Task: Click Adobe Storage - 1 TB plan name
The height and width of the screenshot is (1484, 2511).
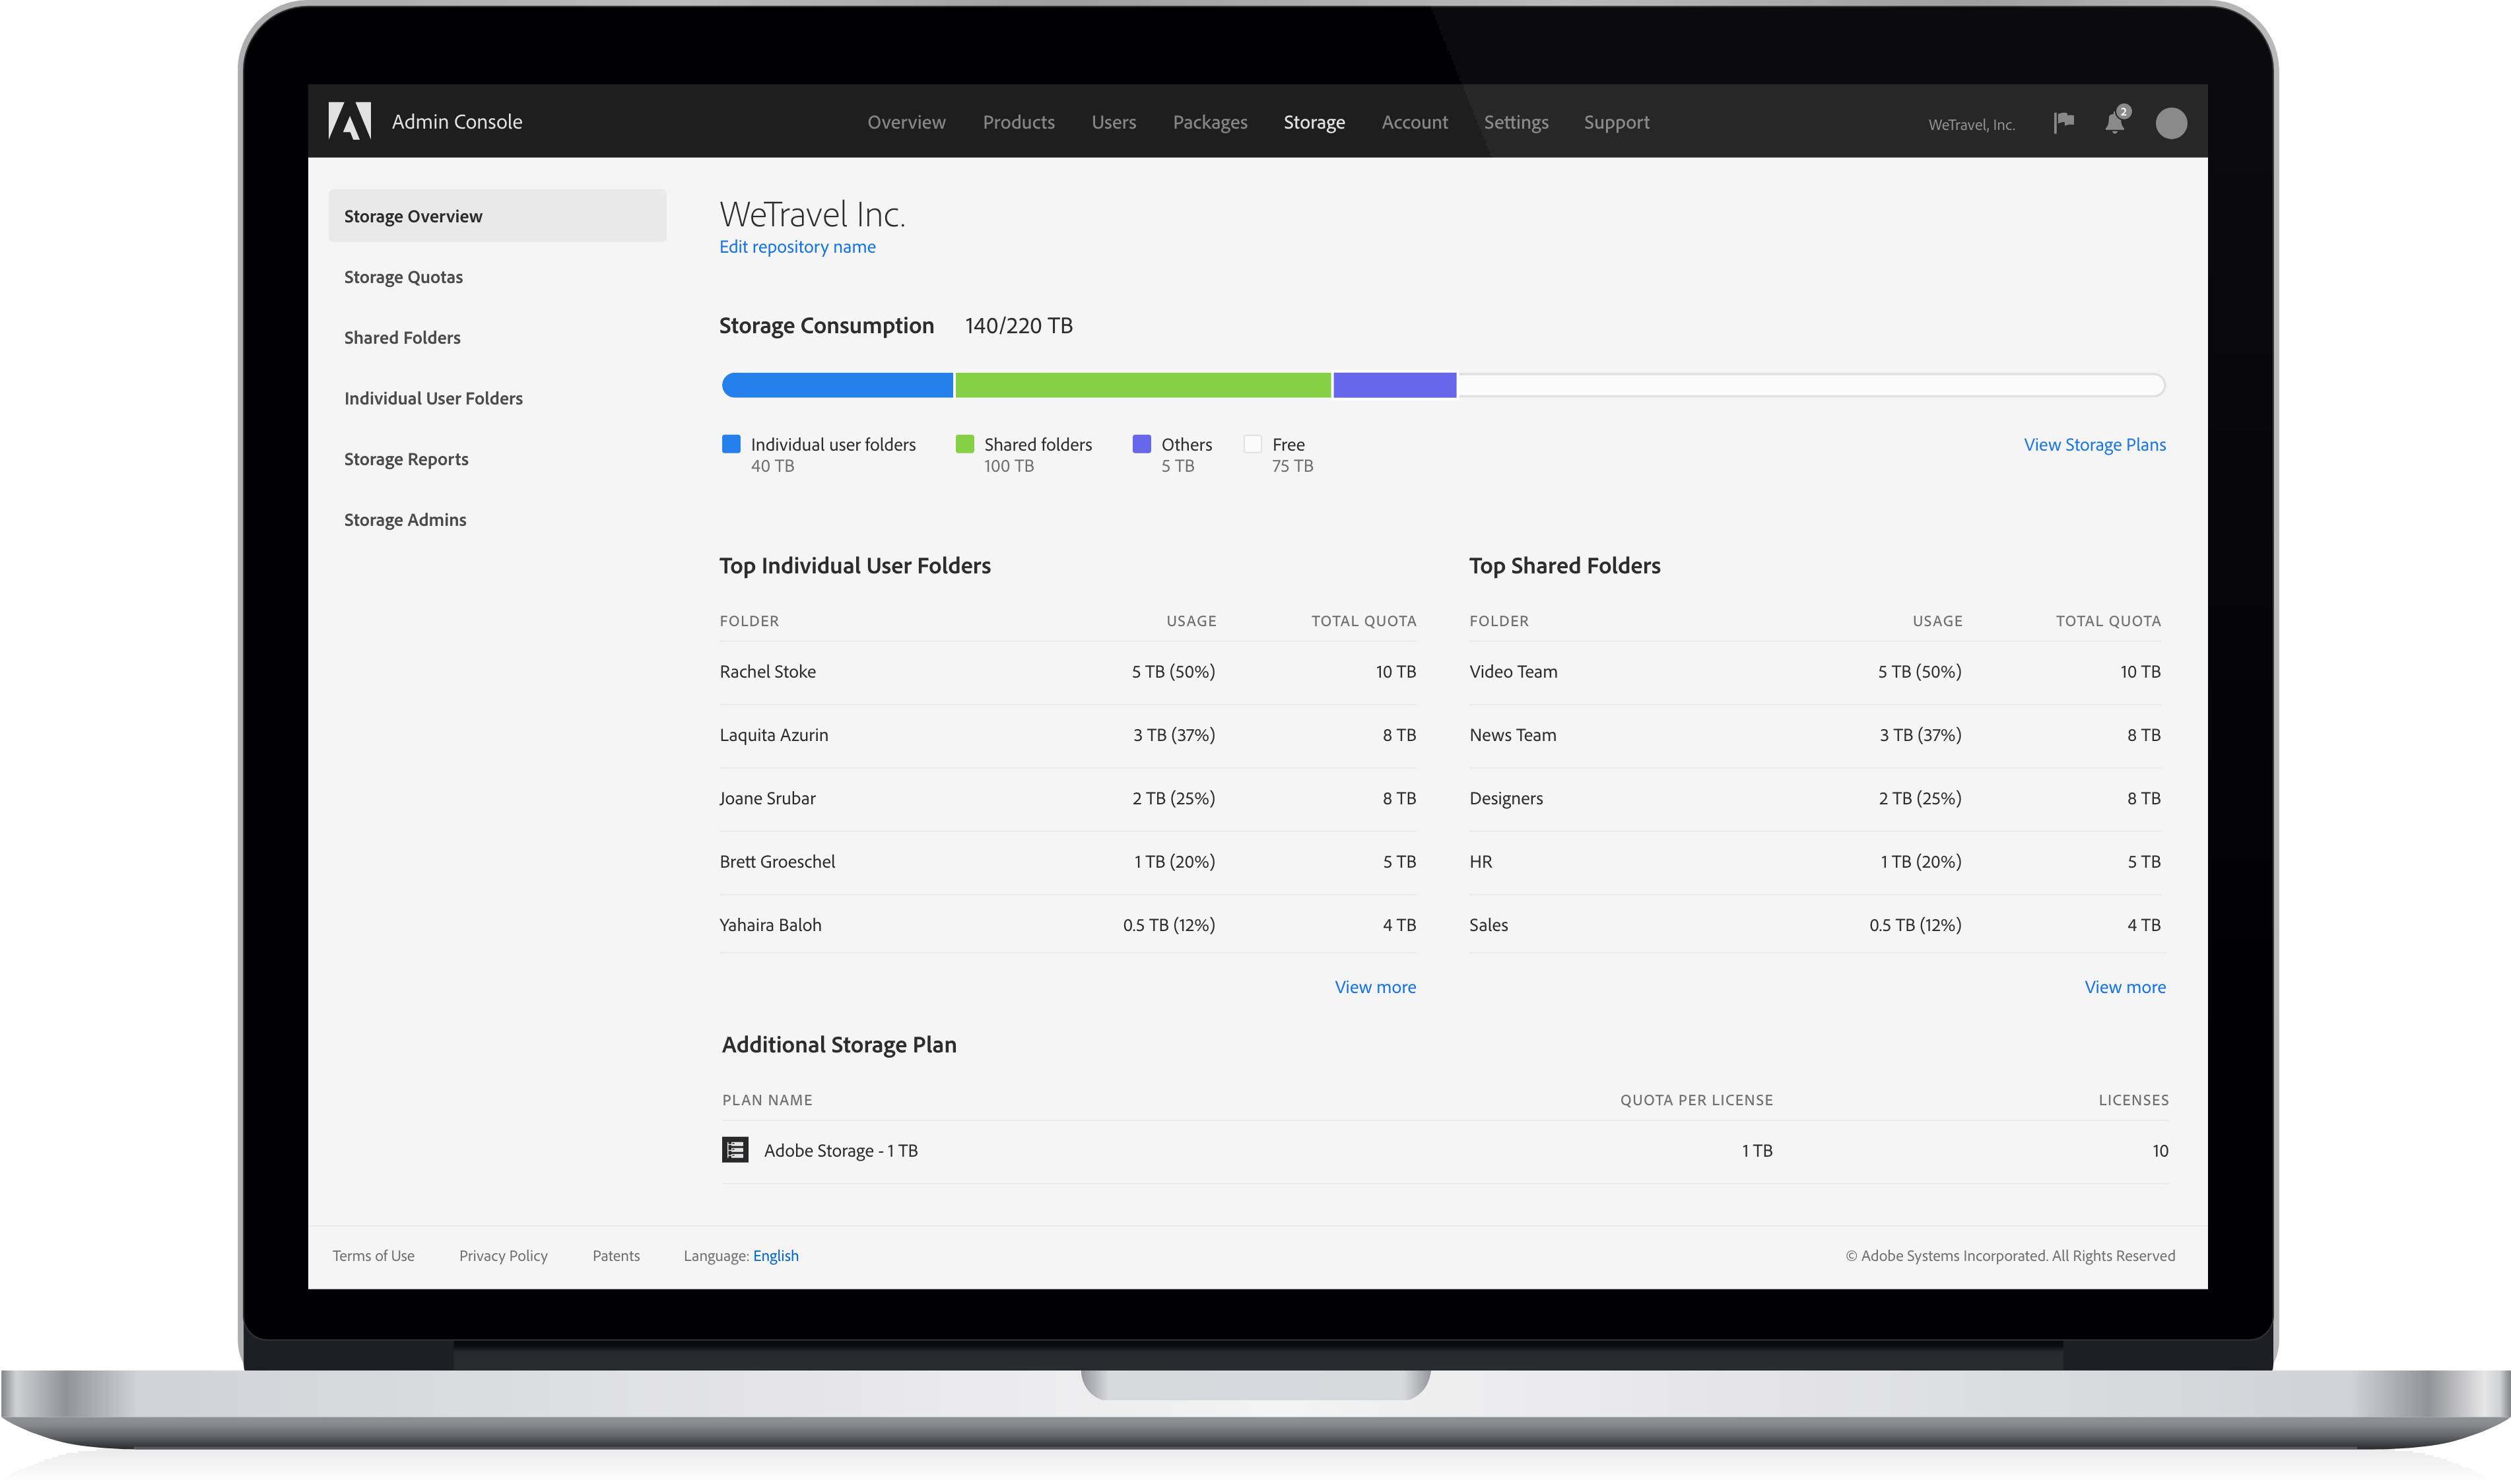Action: tap(840, 1151)
